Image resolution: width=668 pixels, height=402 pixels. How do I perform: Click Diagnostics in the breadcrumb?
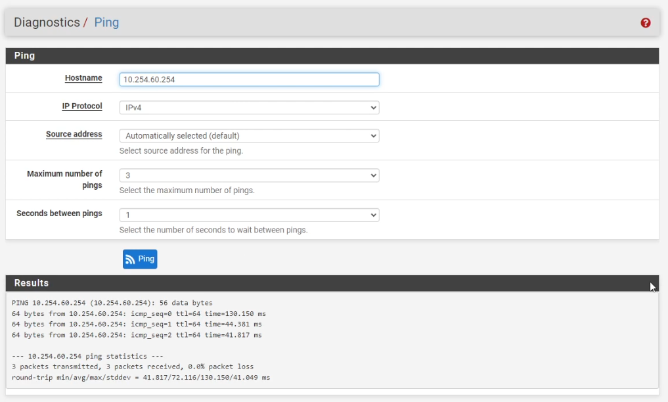47,22
